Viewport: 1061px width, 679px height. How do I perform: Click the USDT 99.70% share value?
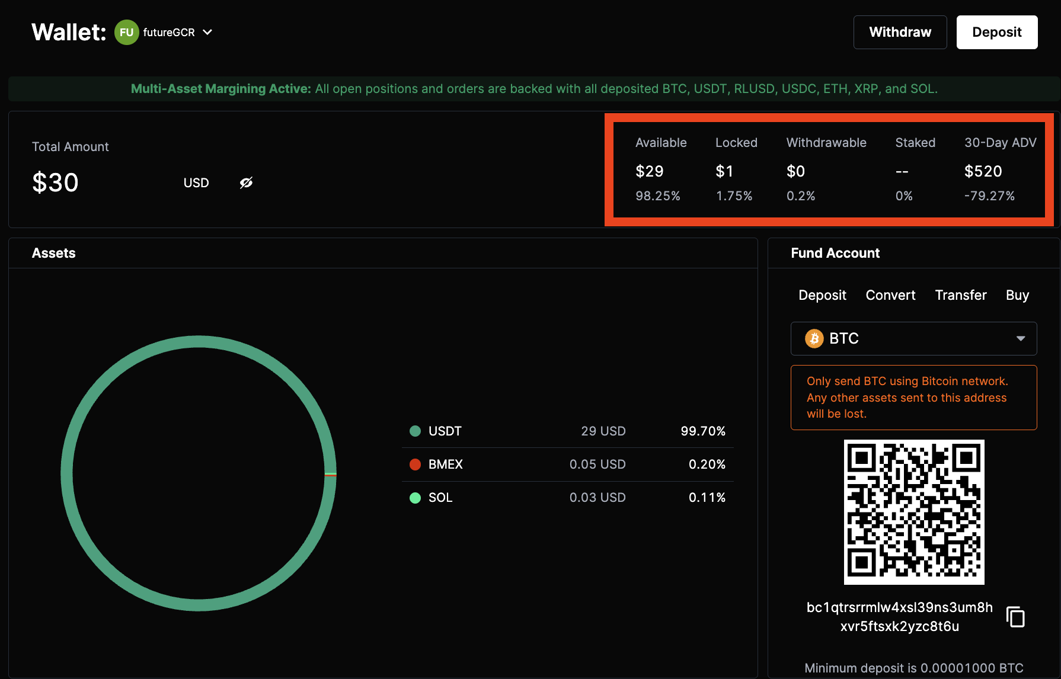coord(703,431)
